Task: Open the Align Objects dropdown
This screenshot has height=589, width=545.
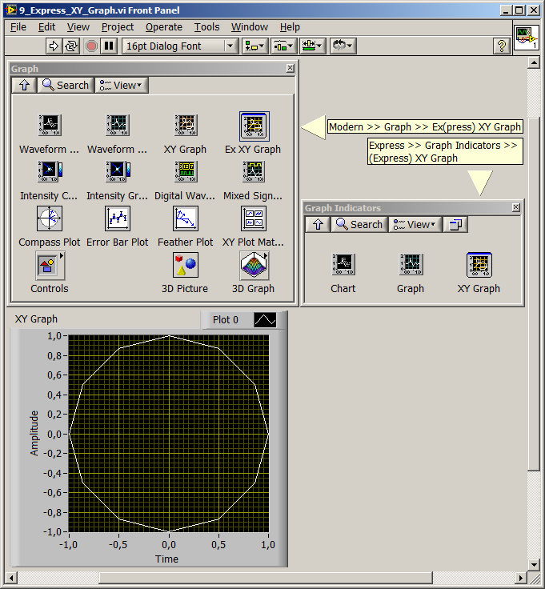Action: click(254, 46)
